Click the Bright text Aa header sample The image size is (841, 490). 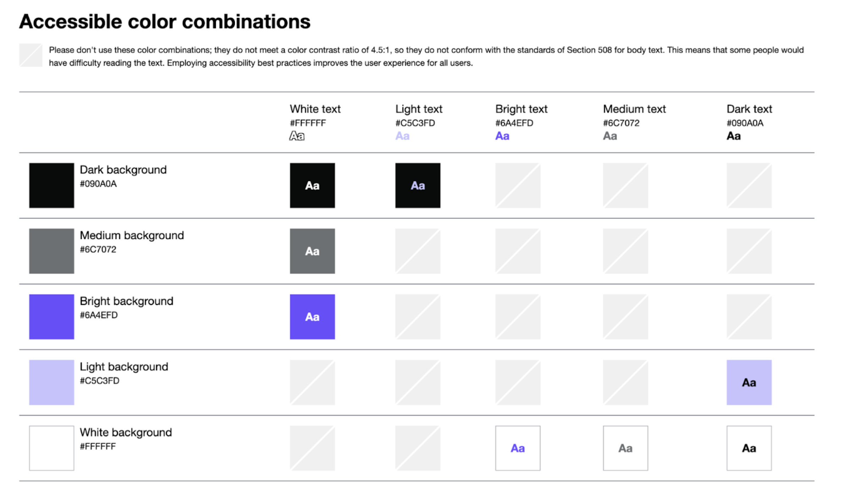(502, 136)
